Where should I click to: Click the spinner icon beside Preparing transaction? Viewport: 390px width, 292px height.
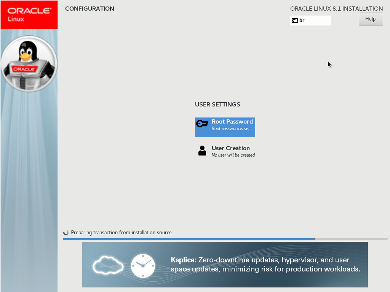coord(66,233)
